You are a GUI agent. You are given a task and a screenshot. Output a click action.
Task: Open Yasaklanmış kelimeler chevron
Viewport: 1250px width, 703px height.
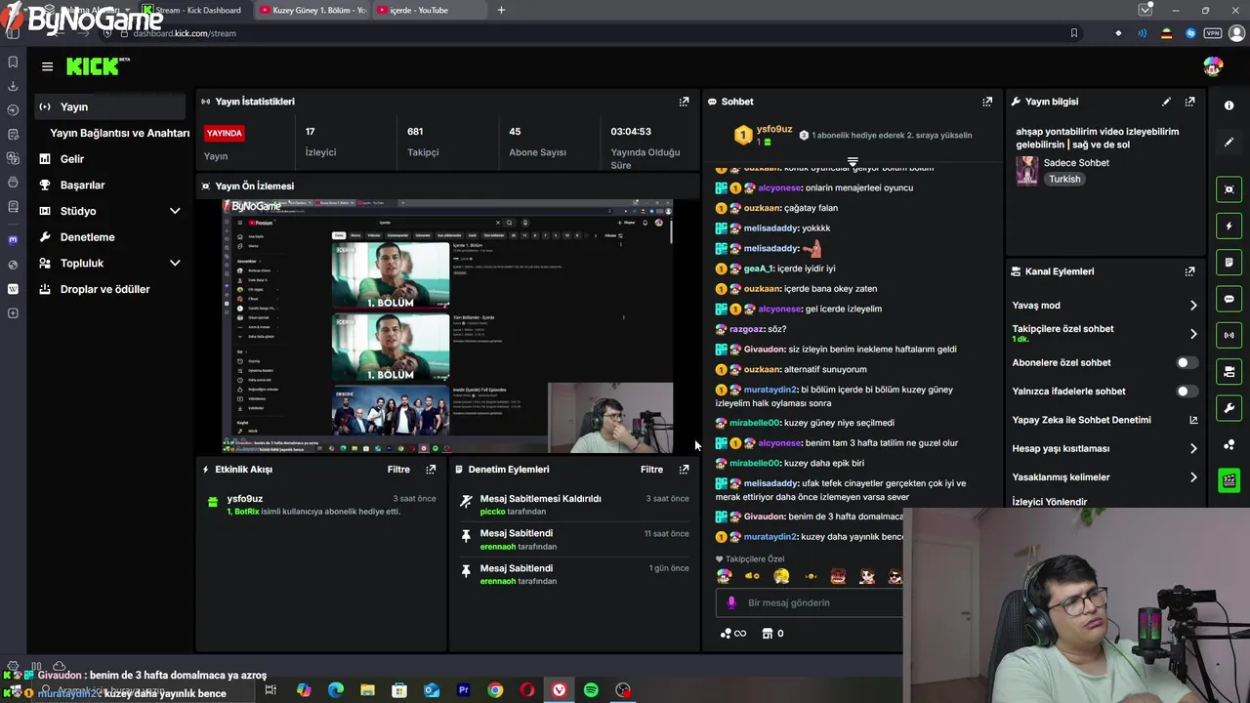[x=1192, y=477]
